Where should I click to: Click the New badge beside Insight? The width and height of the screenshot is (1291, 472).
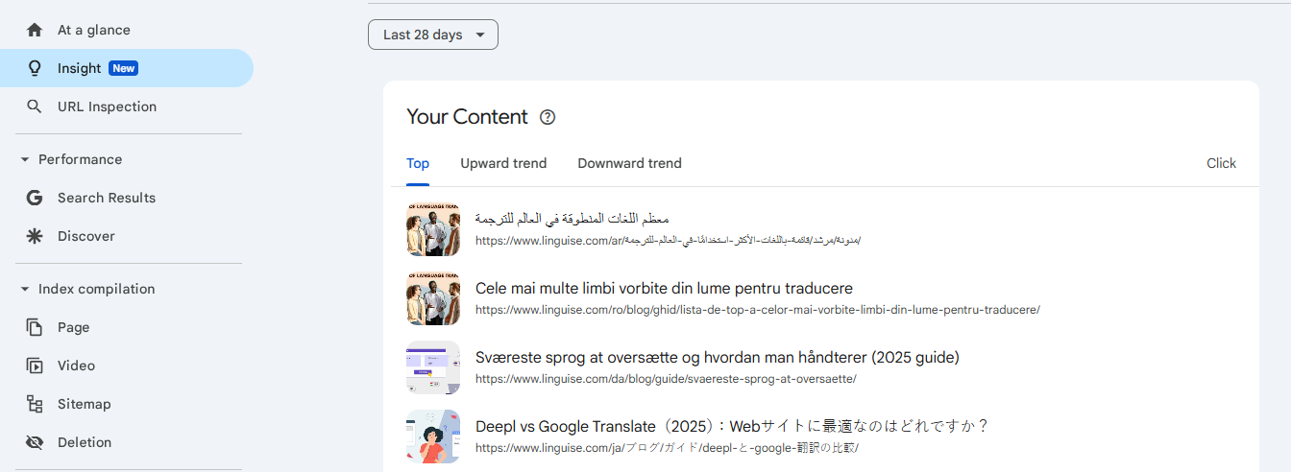click(123, 68)
